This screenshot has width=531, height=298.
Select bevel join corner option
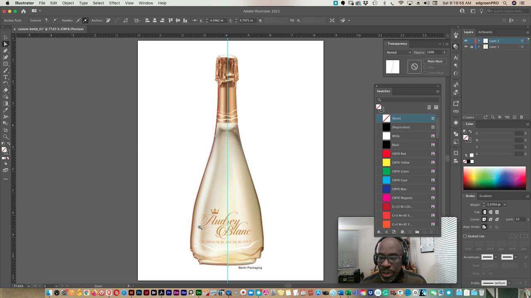tap(497, 219)
